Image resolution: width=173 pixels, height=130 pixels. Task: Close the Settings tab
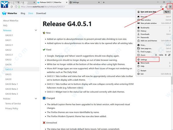click(x=99, y=2)
